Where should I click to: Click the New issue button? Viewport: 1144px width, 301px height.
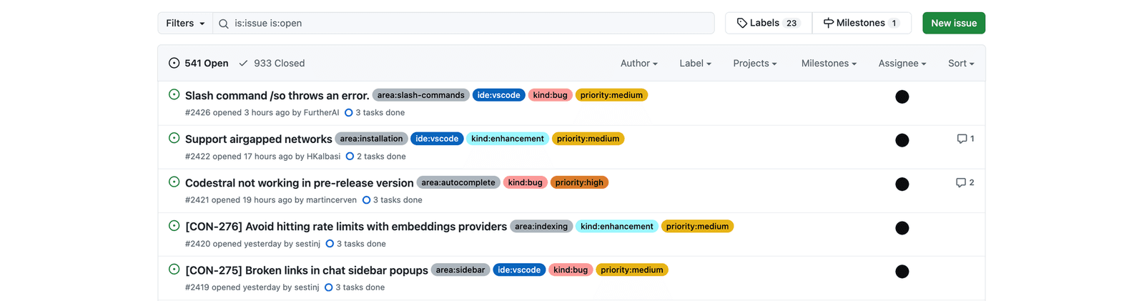coord(953,24)
